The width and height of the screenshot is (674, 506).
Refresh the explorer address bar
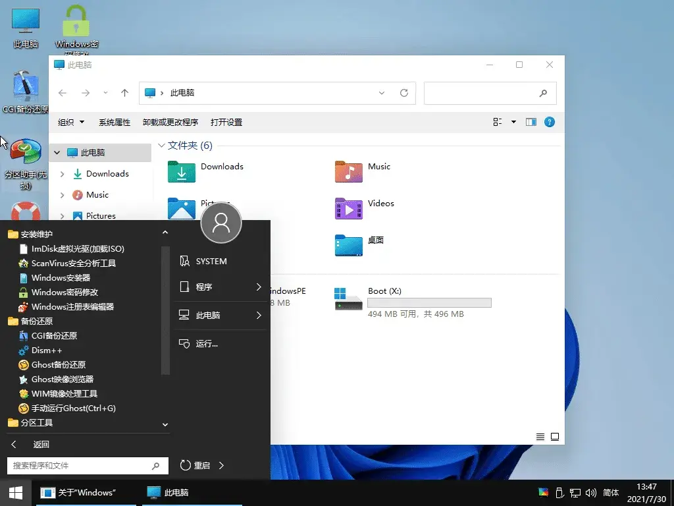(404, 93)
